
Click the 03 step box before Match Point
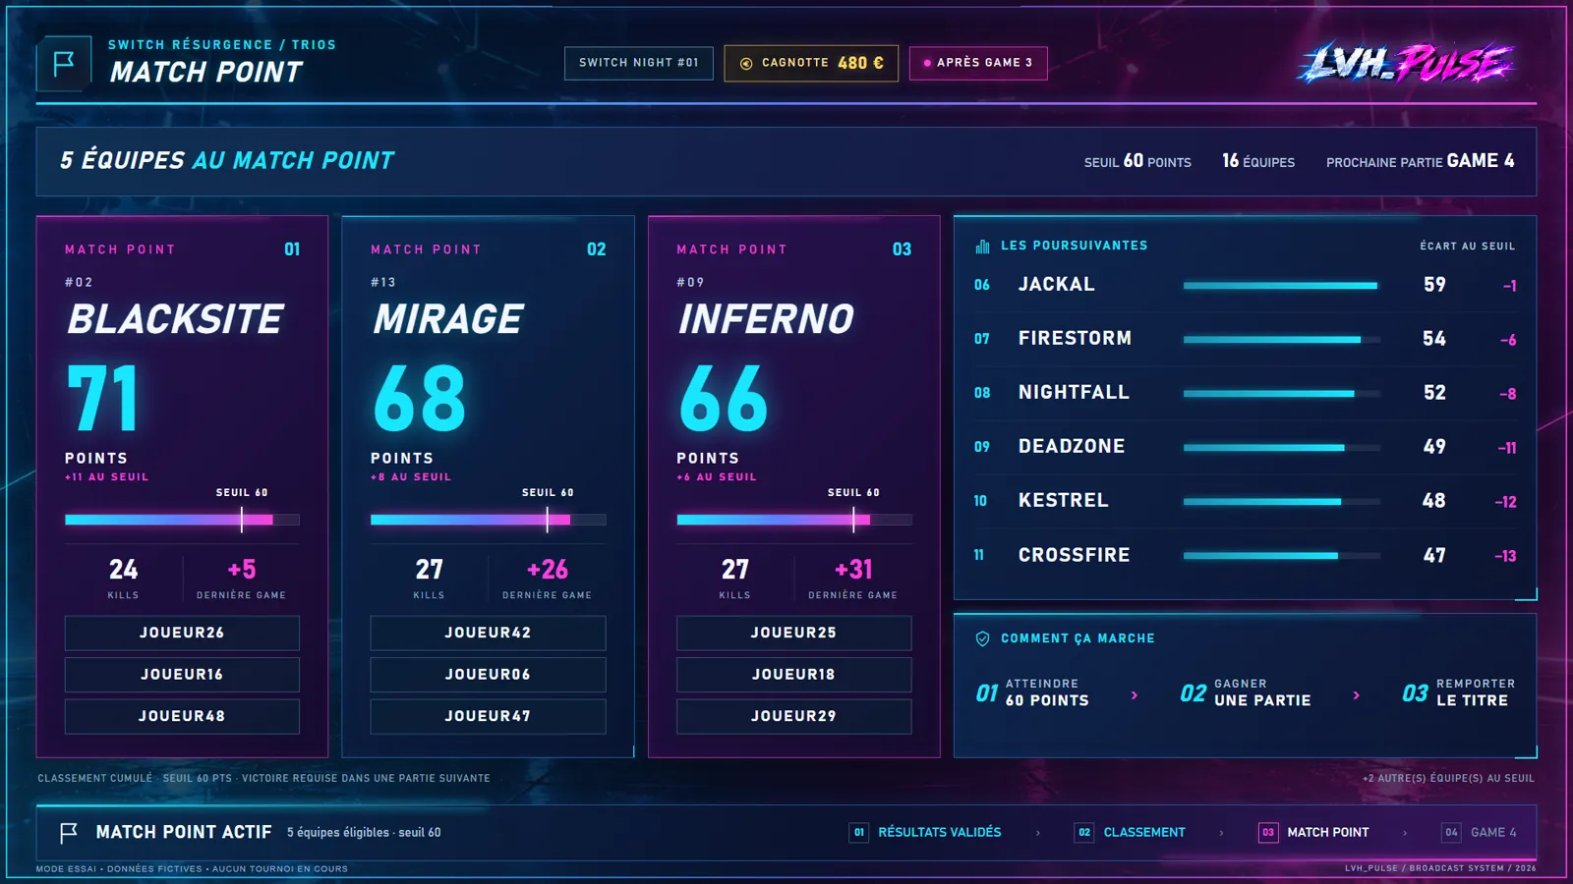(1268, 833)
